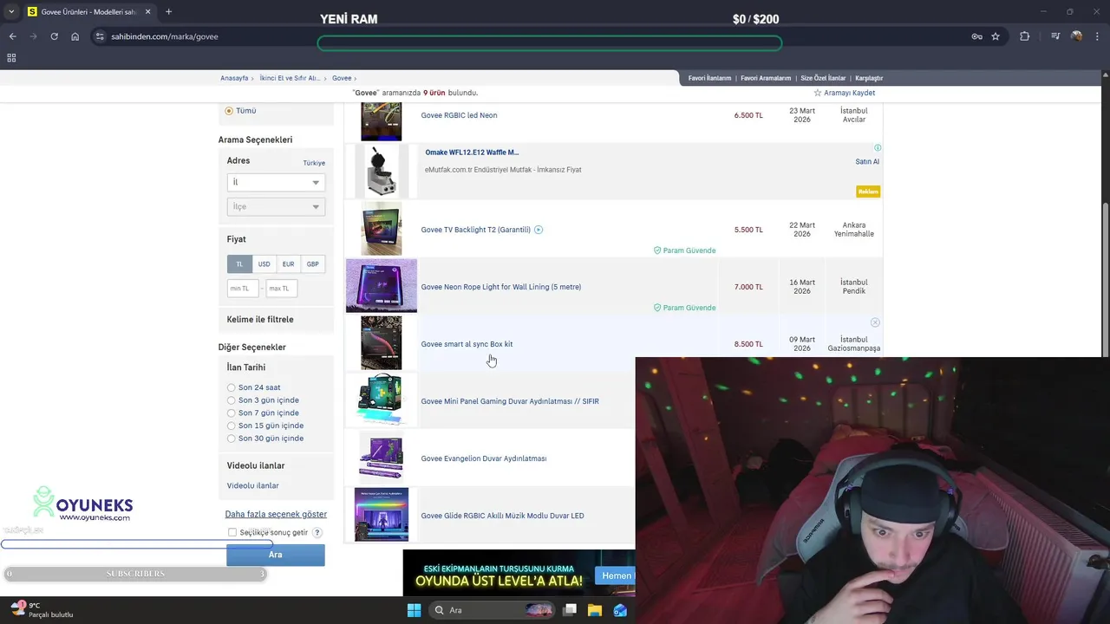This screenshot has width=1110, height=624.
Task: Open Govee Glide RGBIC thumbnail image
Action: point(382,515)
